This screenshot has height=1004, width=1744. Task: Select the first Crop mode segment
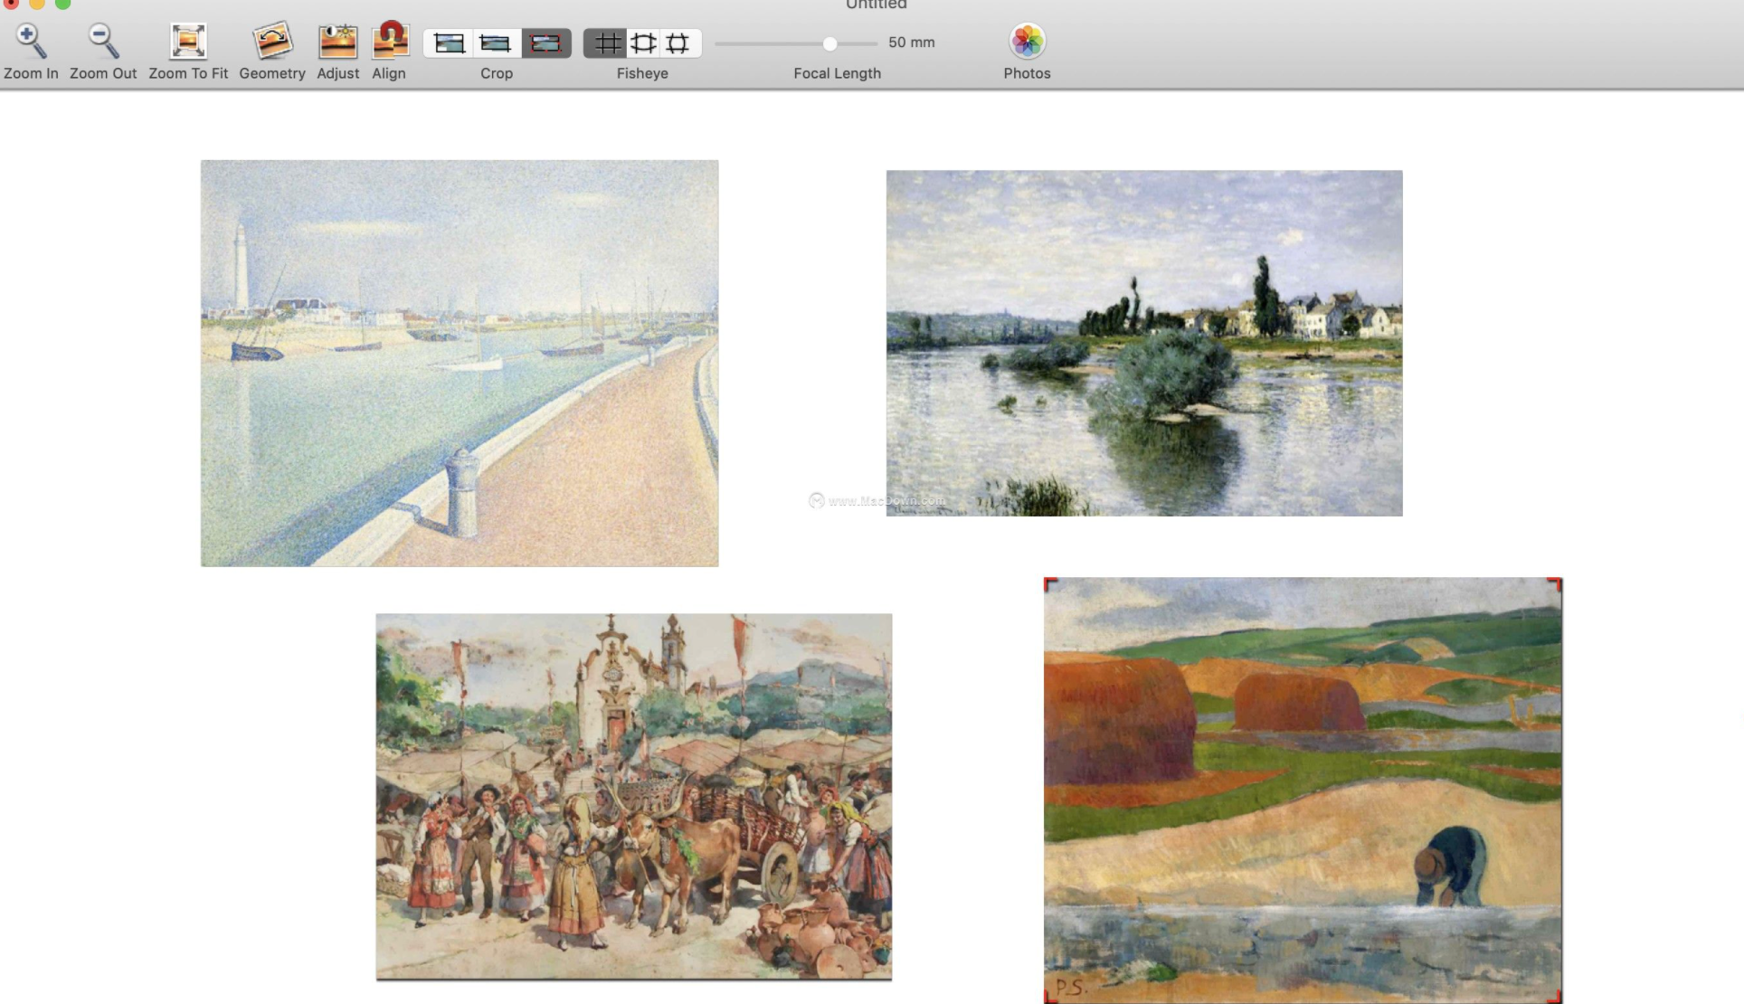tap(449, 43)
